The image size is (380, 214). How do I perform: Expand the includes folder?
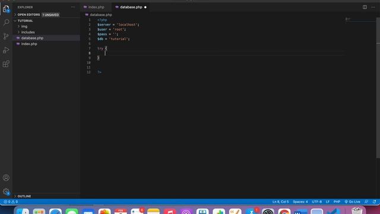coord(28,32)
